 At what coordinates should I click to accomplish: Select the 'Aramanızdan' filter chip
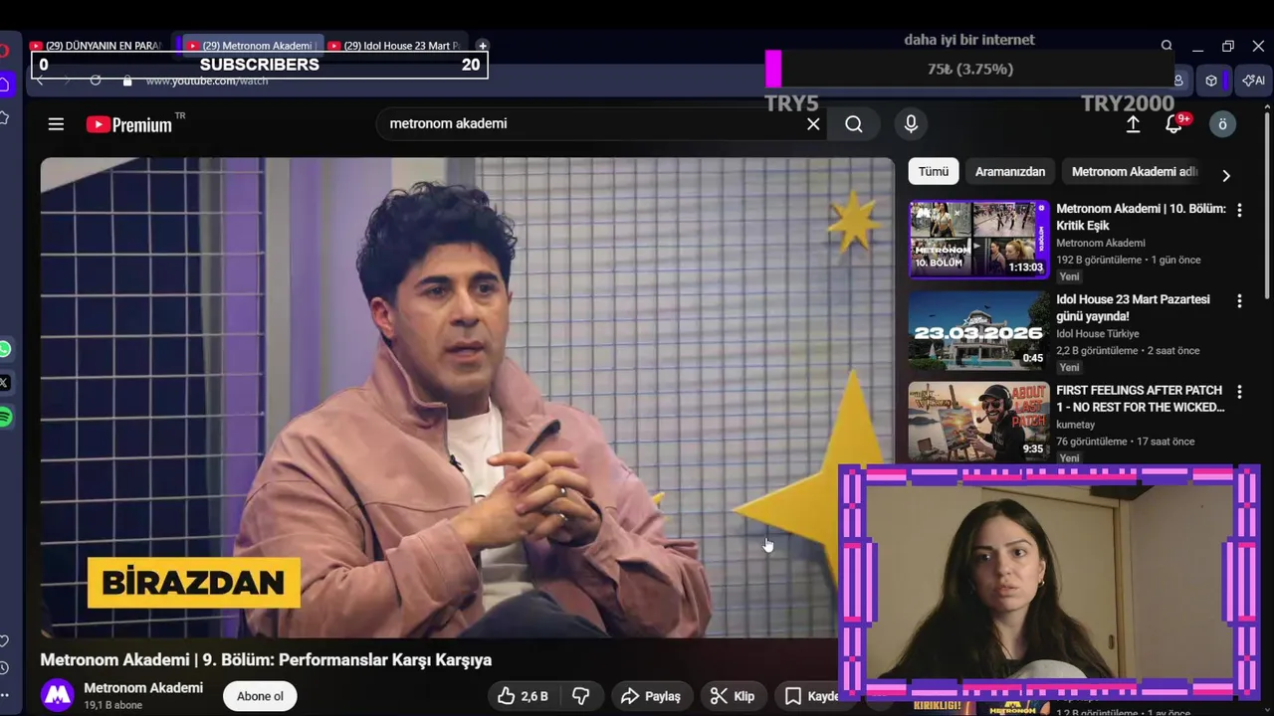click(x=1010, y=171)
